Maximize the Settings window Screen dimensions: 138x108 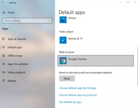point(128,2)
